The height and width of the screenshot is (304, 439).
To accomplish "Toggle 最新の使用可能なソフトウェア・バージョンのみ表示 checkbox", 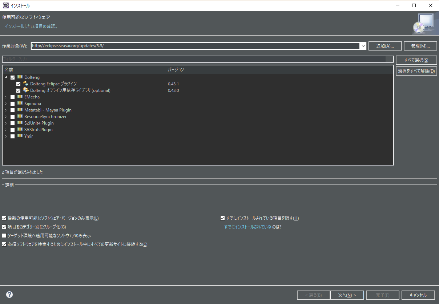I will pyautogui.click(x=4, y=218).
